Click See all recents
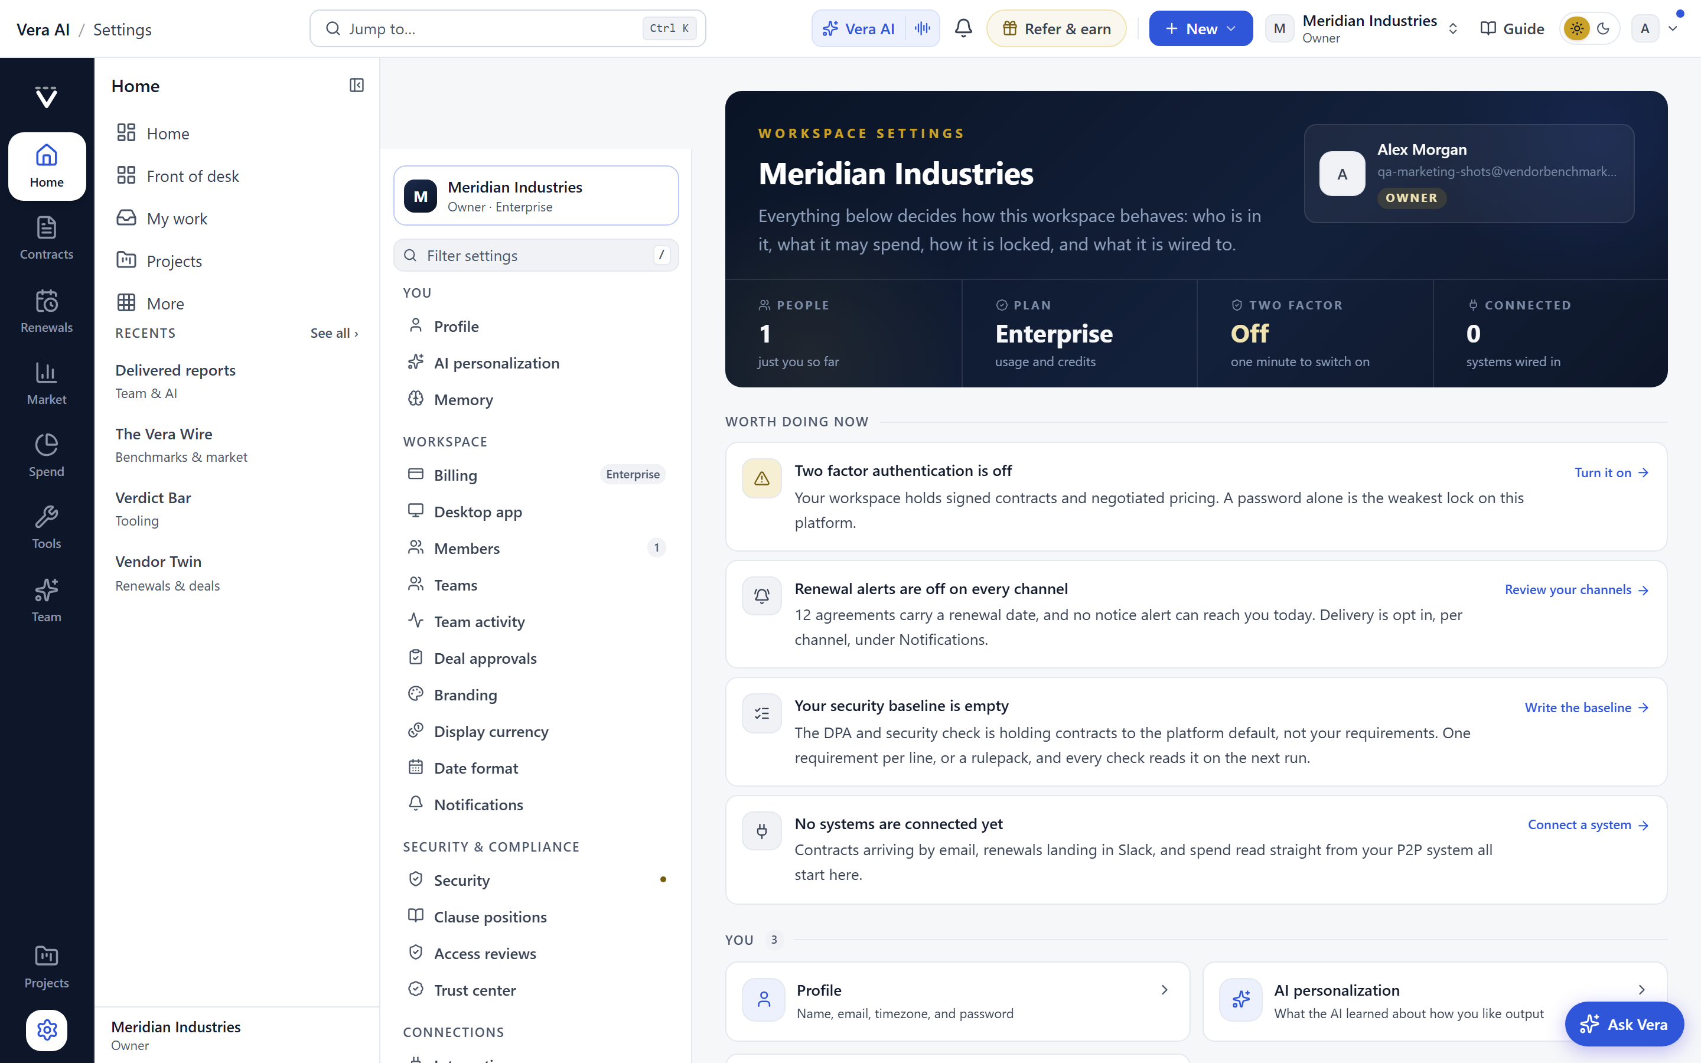1701x1063 pixels. 334,333
